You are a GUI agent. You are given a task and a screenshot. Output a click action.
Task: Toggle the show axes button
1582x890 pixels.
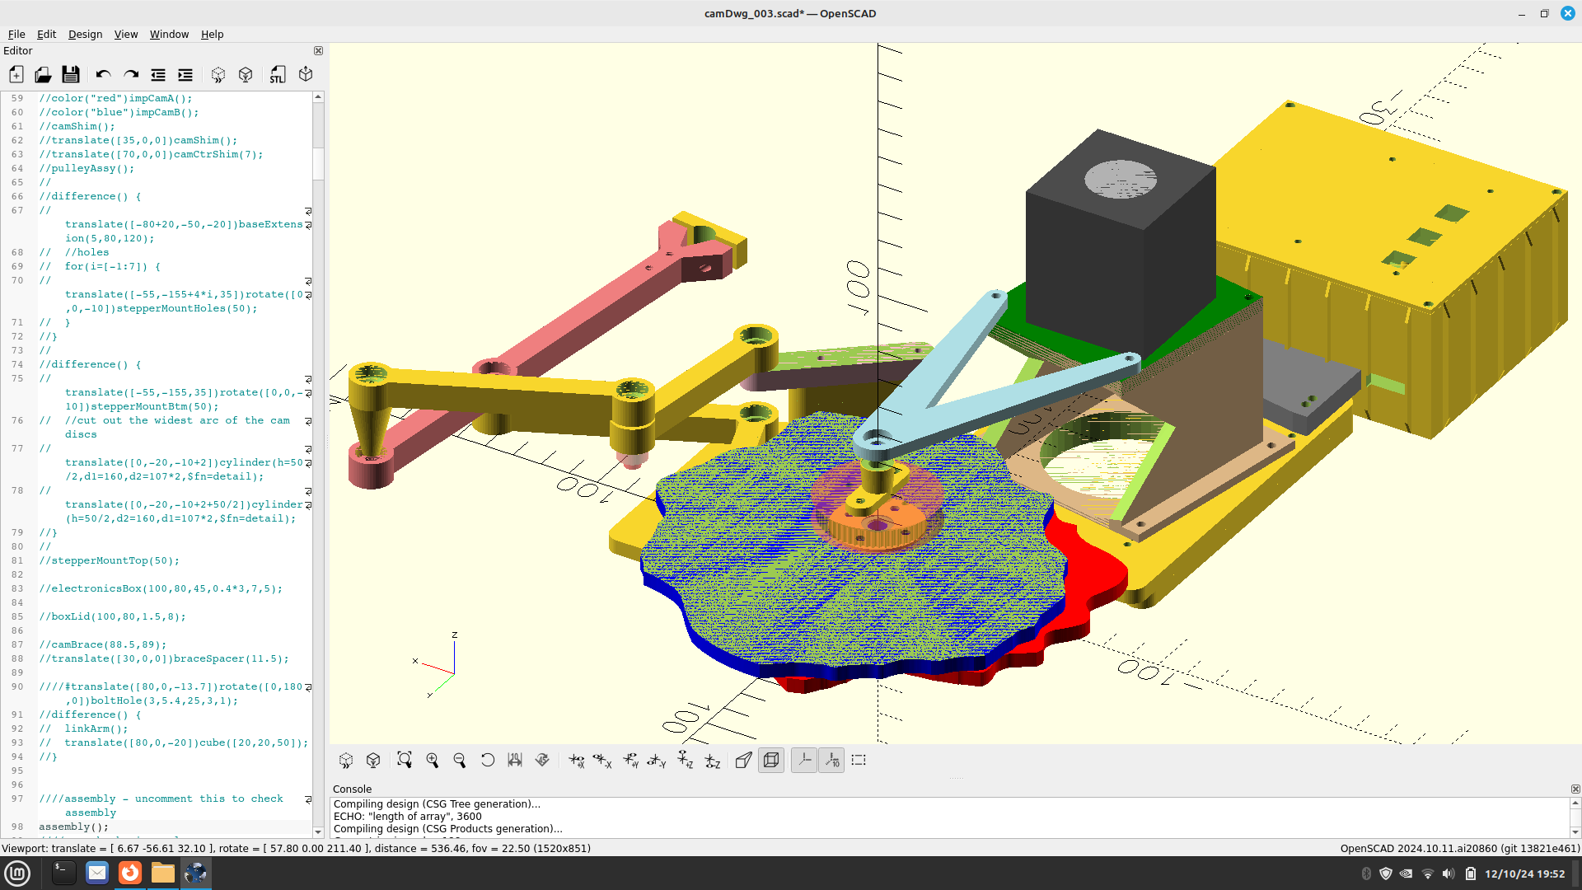coord(804,760)
